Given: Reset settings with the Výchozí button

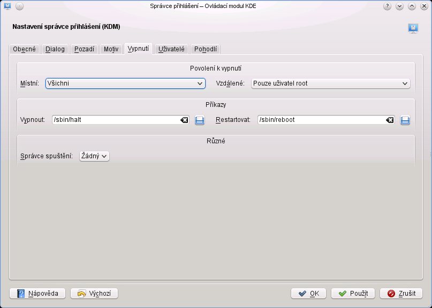Looking at the screenshot, I should tap(94, 294).
